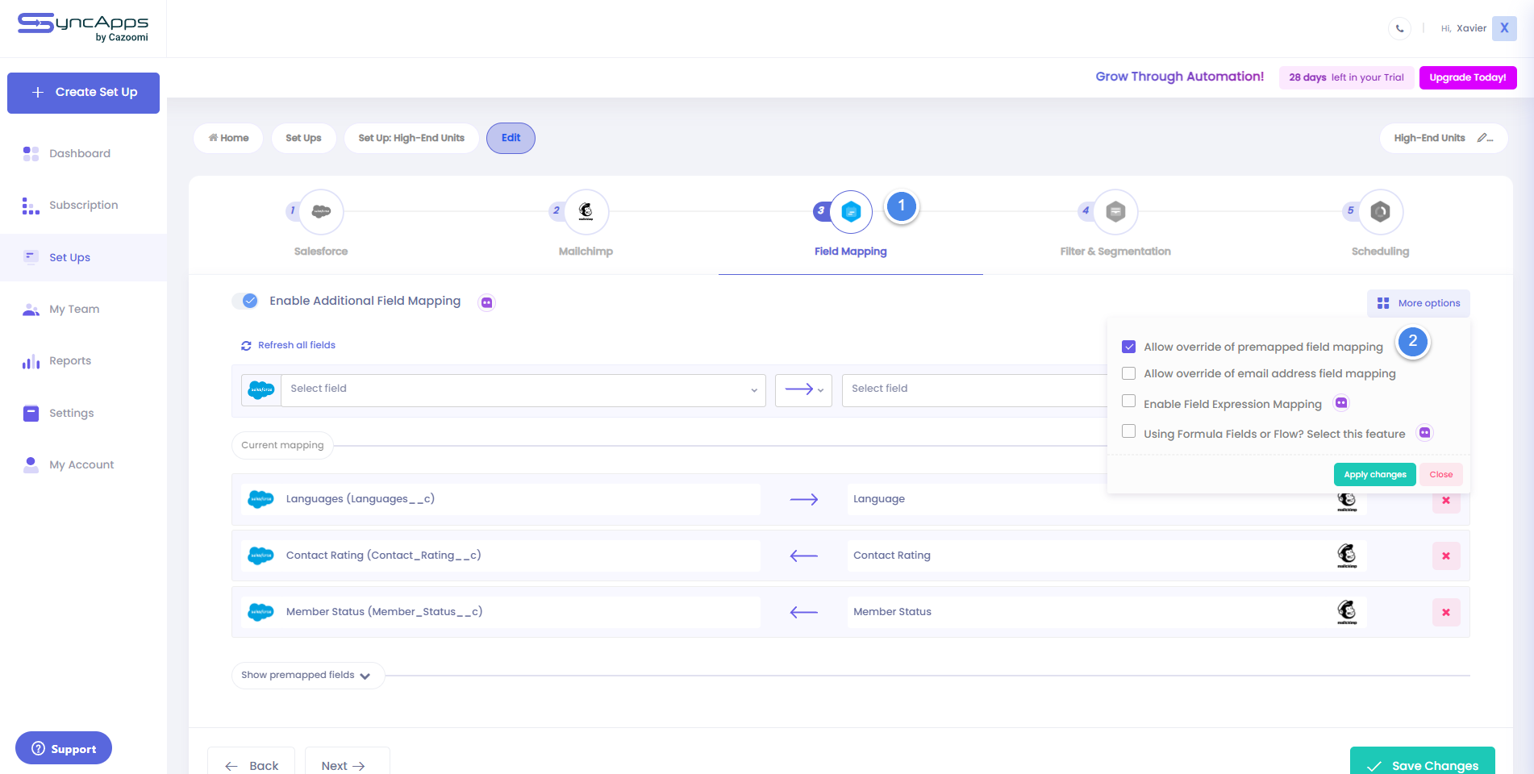Go to Reports in the sidebar

click(70, 360)
